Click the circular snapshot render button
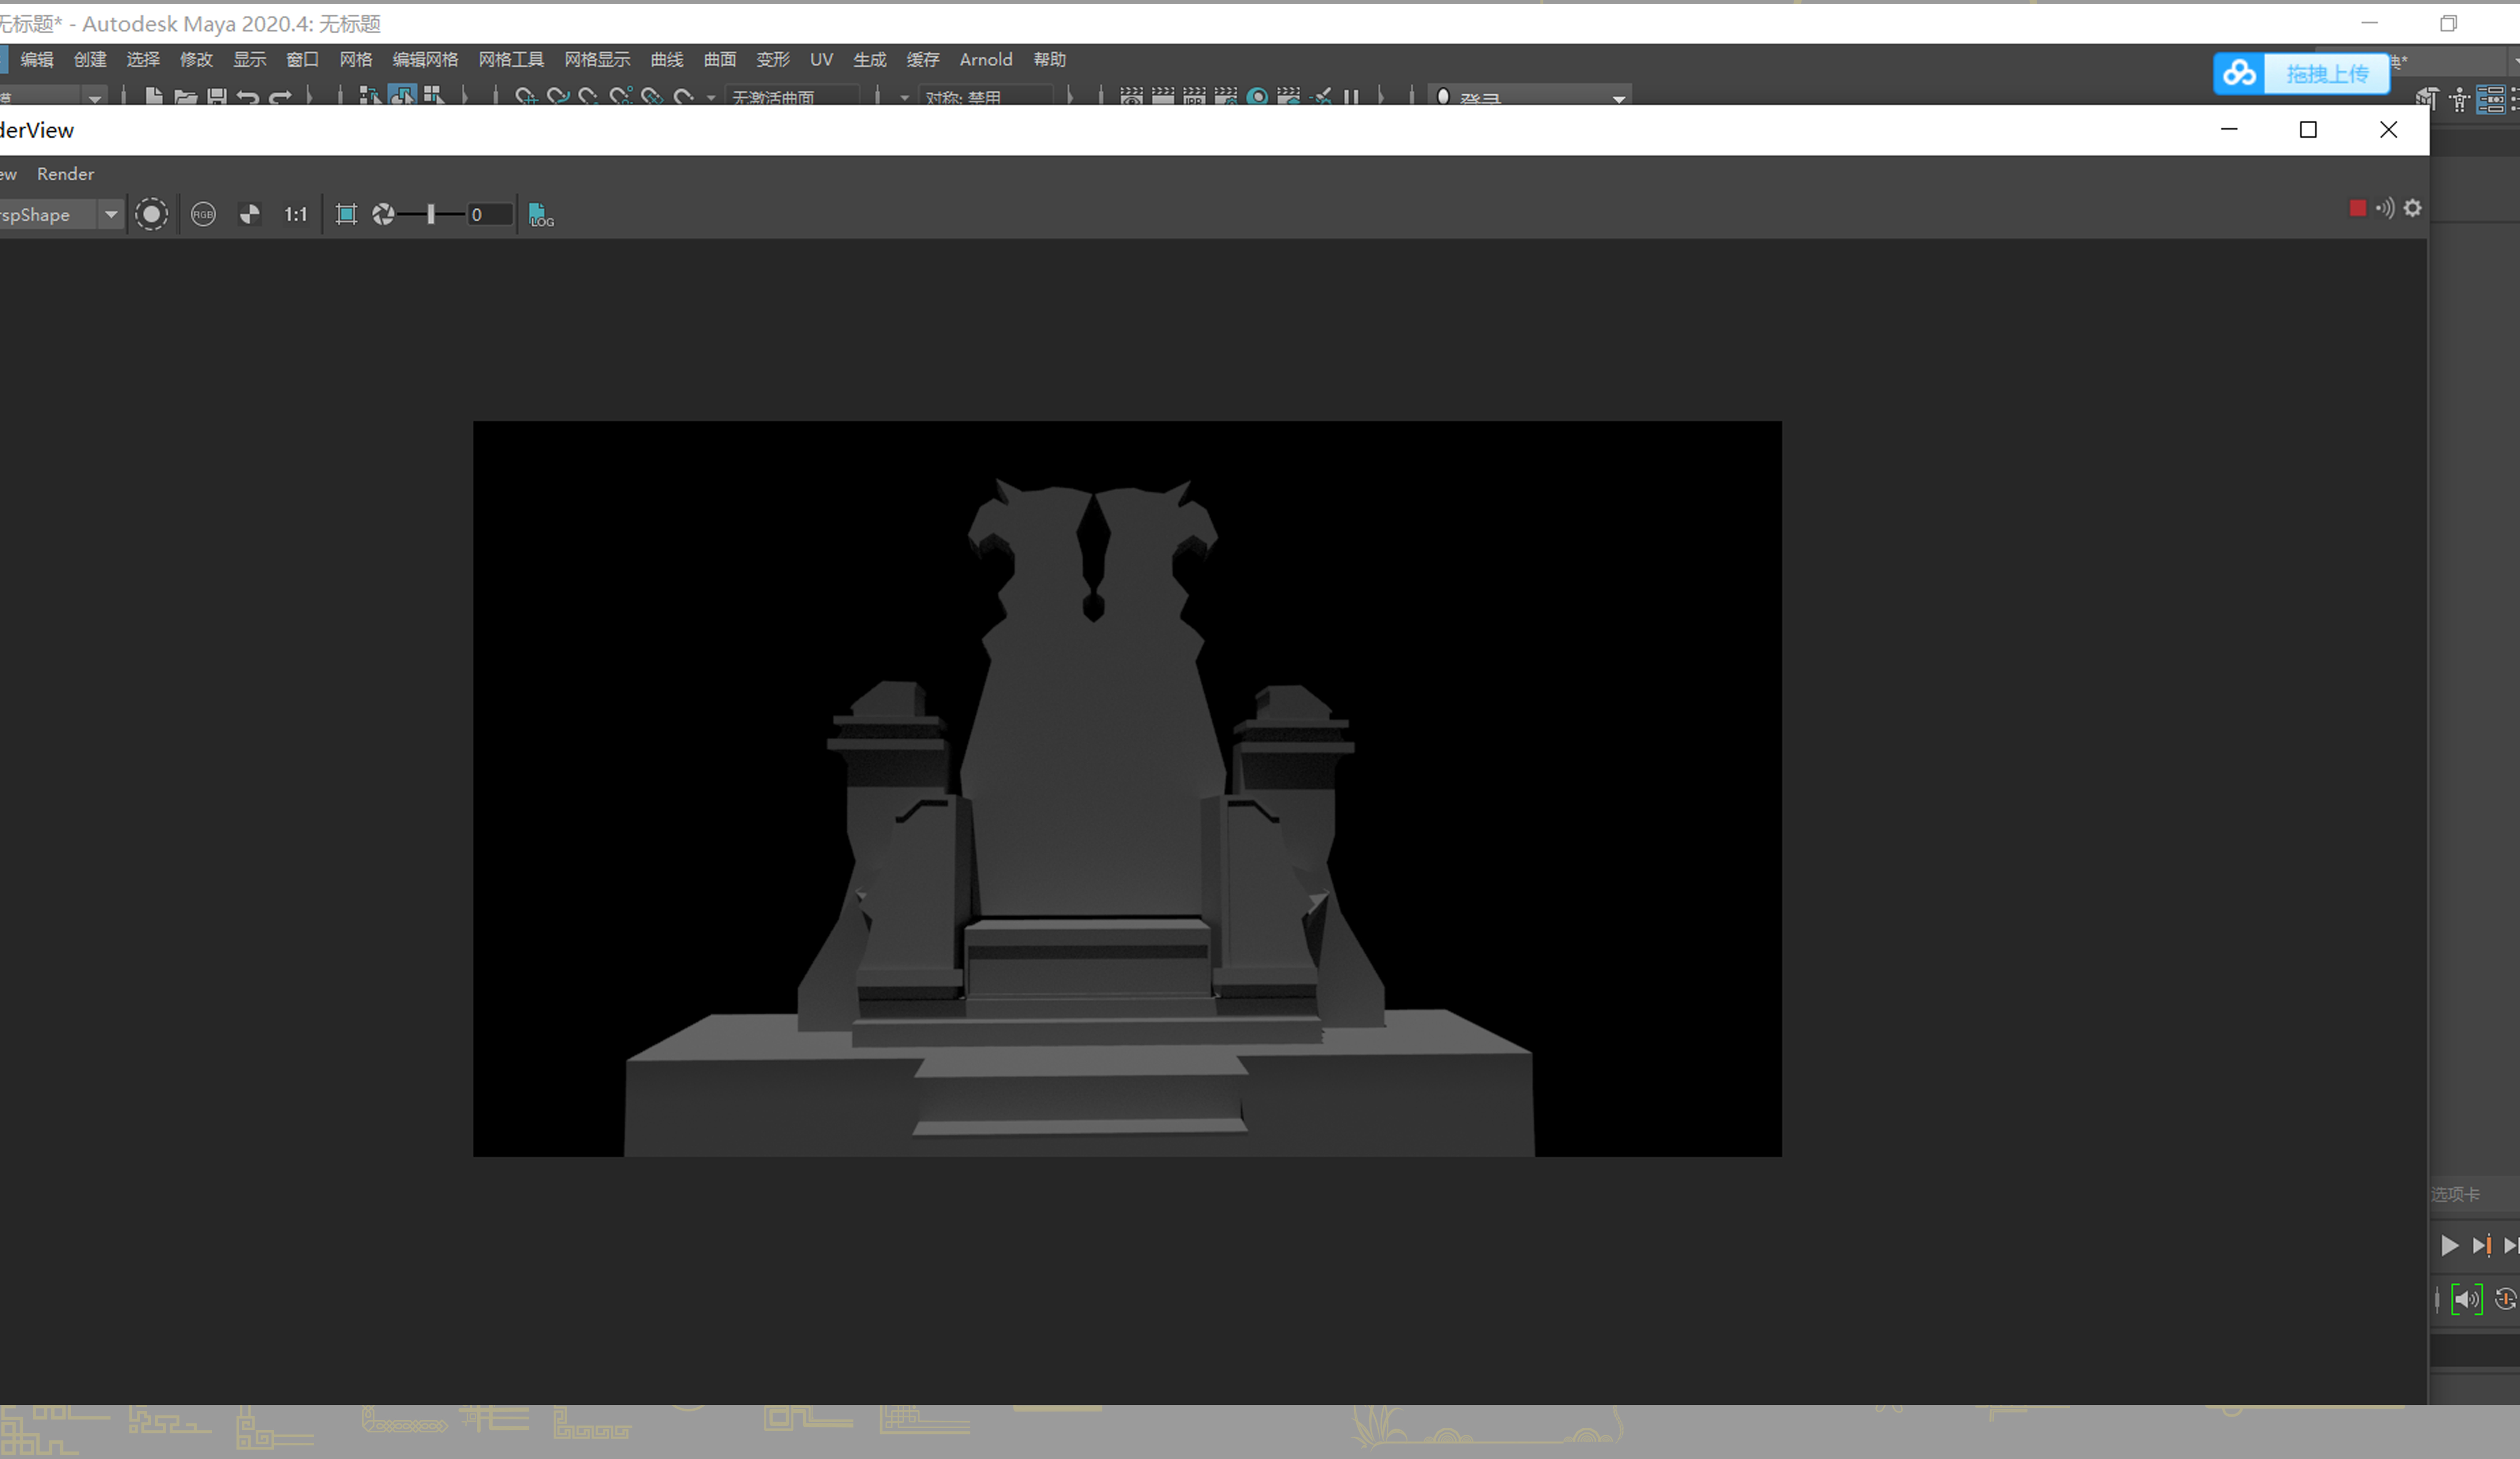This screenshot has height=1459, width=2520. [x=151, y=214]
